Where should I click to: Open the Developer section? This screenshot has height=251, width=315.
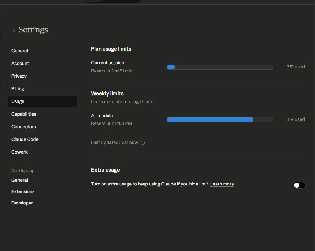click(x=22, y=203)
